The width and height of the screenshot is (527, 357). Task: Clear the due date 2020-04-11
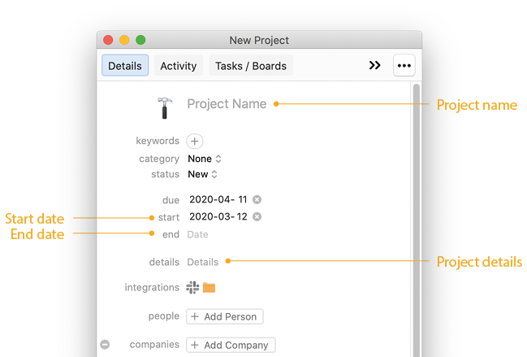(257, 199)
